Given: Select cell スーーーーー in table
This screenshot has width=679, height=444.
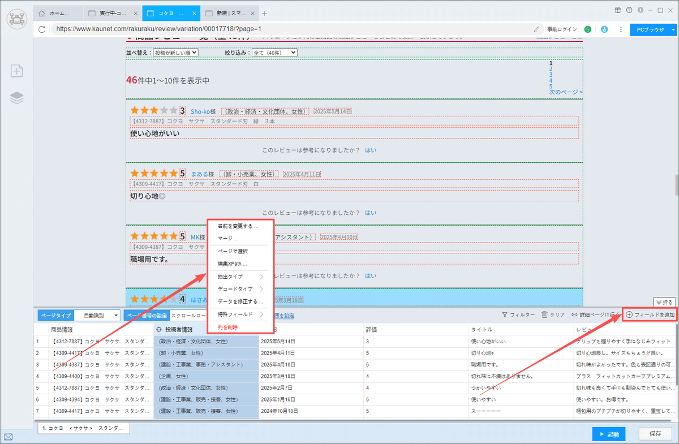Looking at the screenshot, I should click(521, 411).
